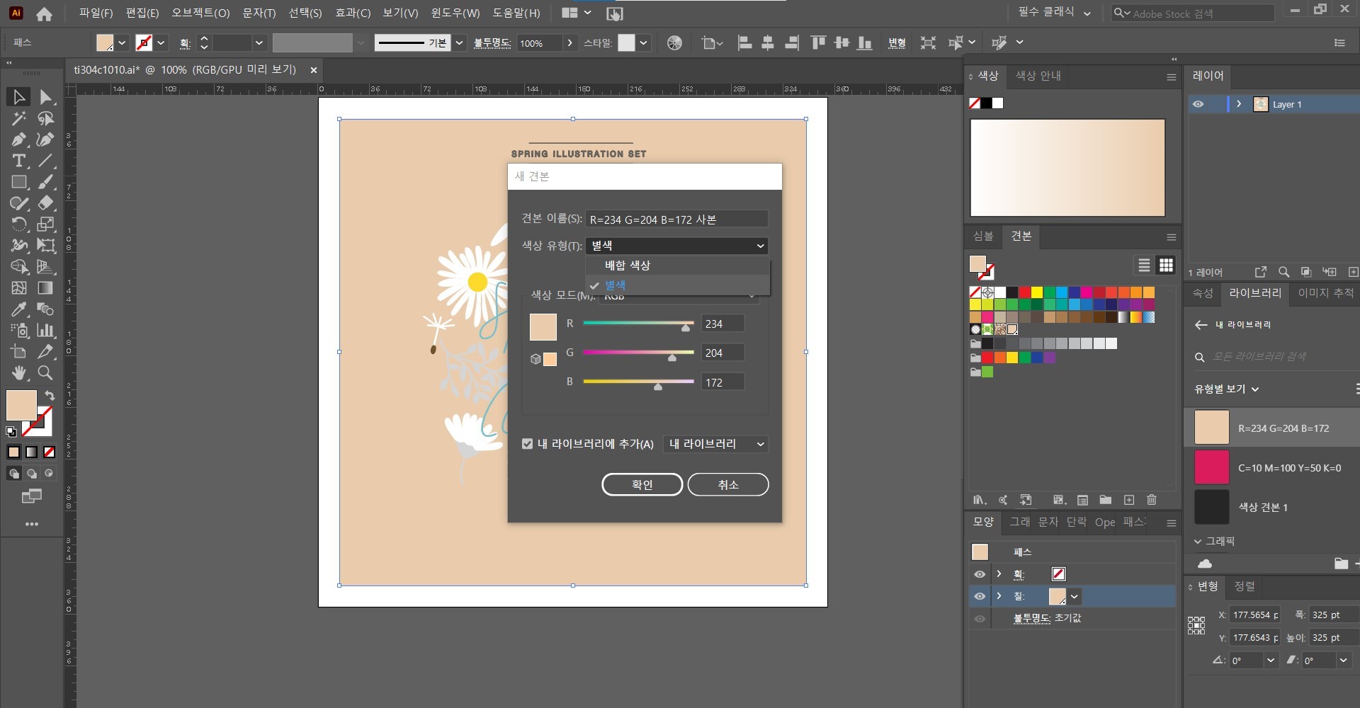
Task: Select the Zoom tool
Action: [x=45, y=373]
